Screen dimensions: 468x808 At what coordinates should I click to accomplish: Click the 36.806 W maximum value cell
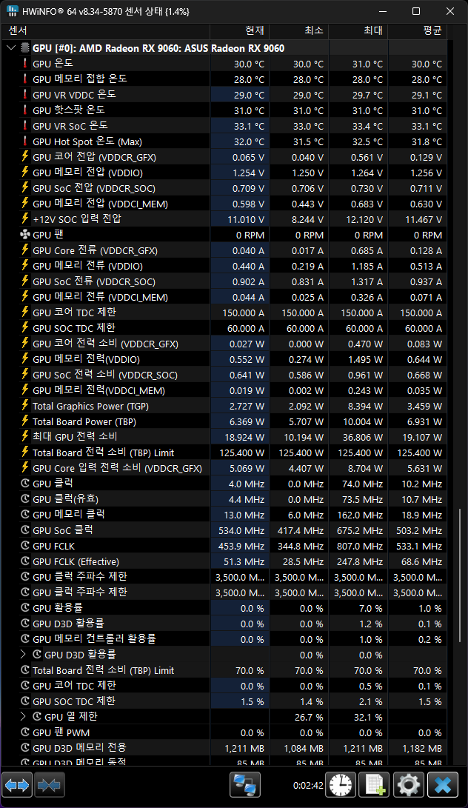[x=358, y=437]
